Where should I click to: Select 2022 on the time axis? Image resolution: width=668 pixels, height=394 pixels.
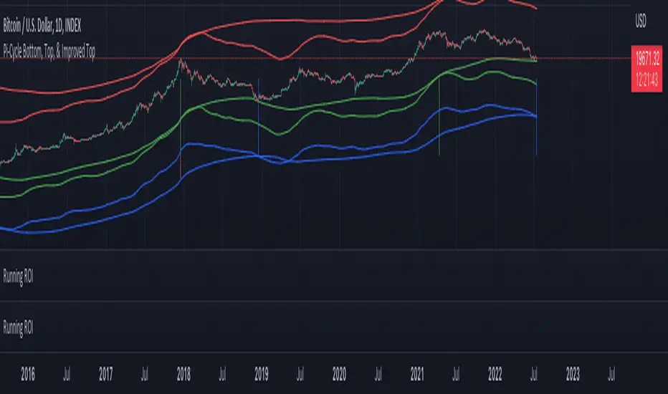tap(495, 373)
